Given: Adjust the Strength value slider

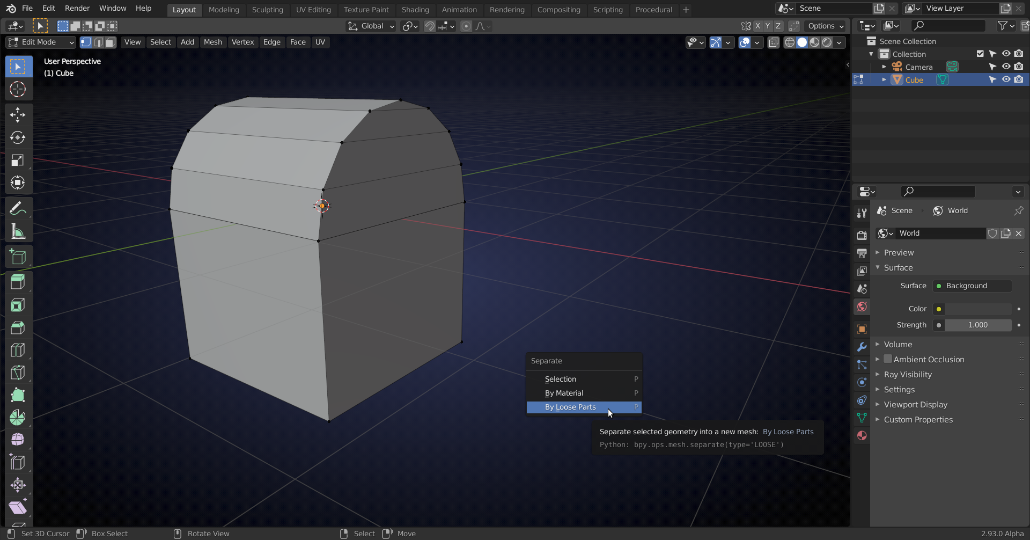Looking at the screenshot, I should [977, 325].
